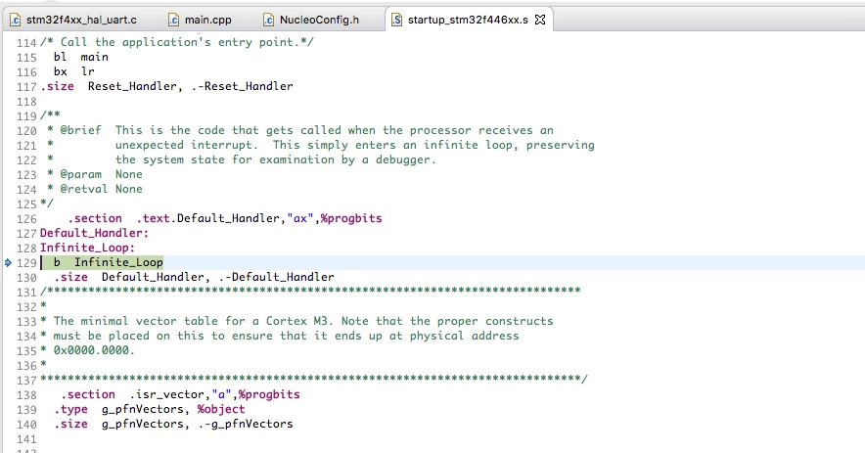Click 'unexpected interrupt' comment line
Screen dimensions: 865x453
(321, 145)
